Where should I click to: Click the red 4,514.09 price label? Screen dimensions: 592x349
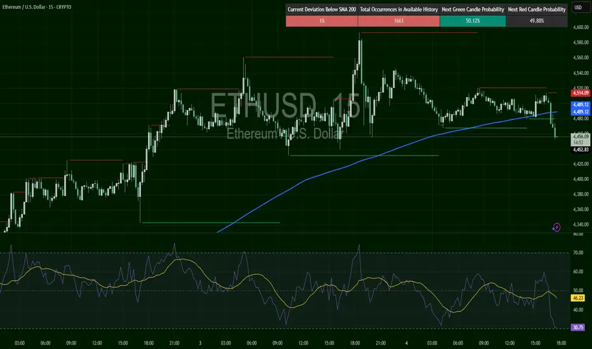tap(581, 93)
